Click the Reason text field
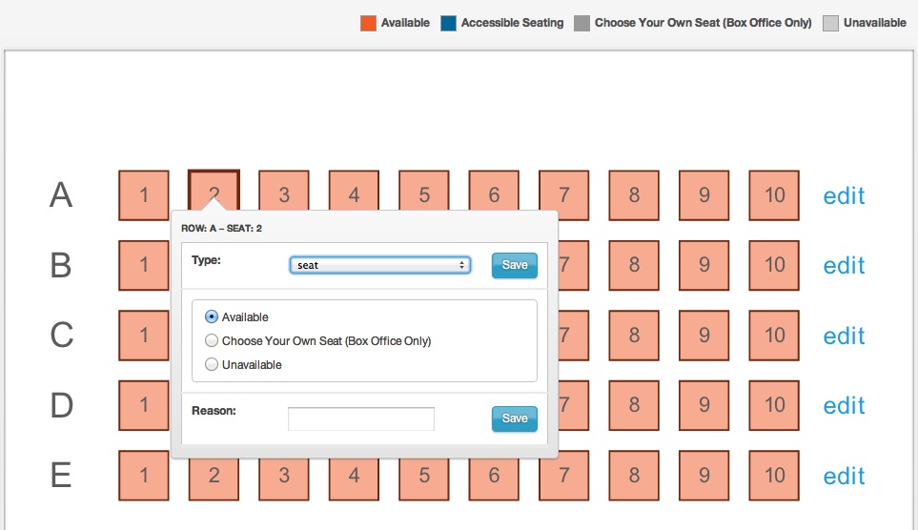Viewport: 918px width, 530px height. pos(361,418)
